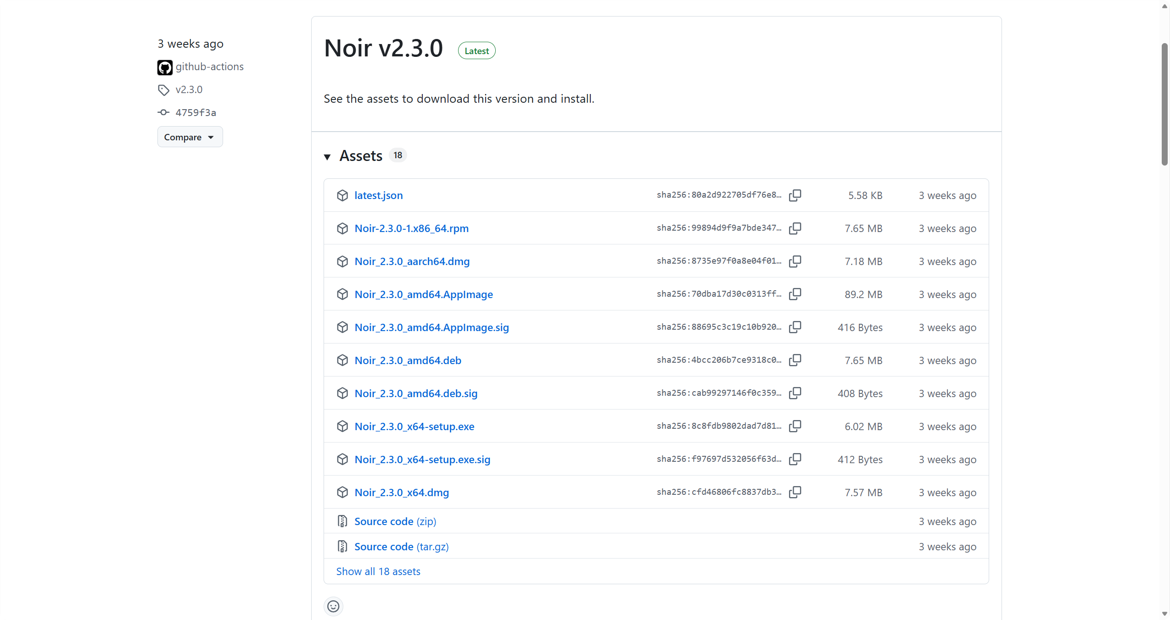Download Noir_2.3.0_amd64.AppImage.sig file
1170x620 pixels.
click(431, 327)
